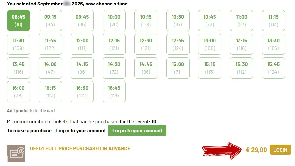The width and height of the screenshot is (295, 166).
Task: Pick the 16:00 time slot
Action: tap(19, 92)
